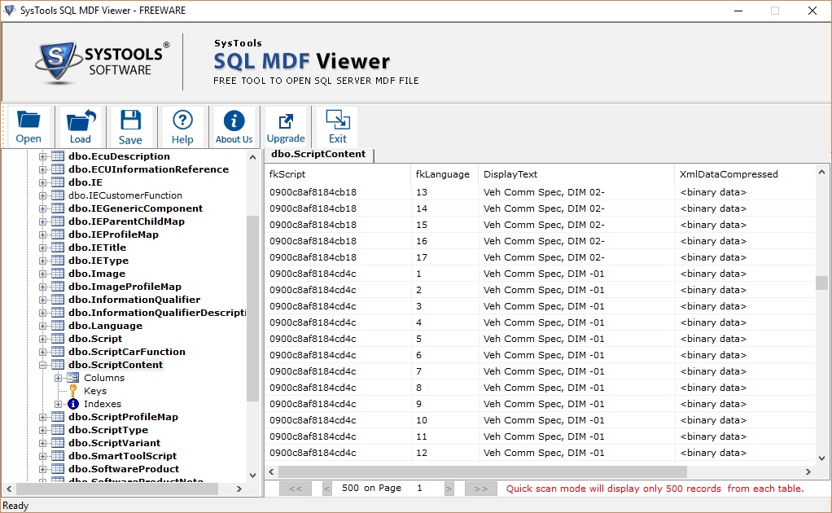The height and width of the screenshot is (513, 832).
Task: Click the fkLanguage cell with value 17
Action: coord(444,257)
